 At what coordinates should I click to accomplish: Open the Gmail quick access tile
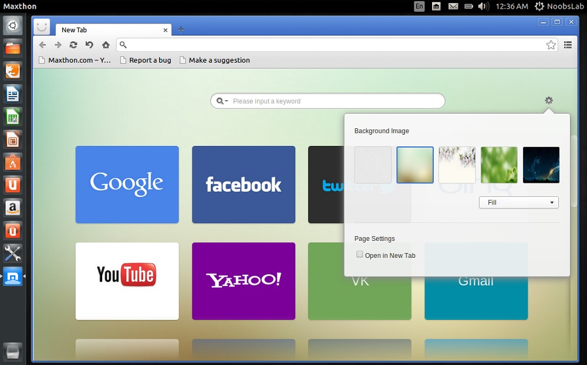pyautogui.click(x=476, y=298)
